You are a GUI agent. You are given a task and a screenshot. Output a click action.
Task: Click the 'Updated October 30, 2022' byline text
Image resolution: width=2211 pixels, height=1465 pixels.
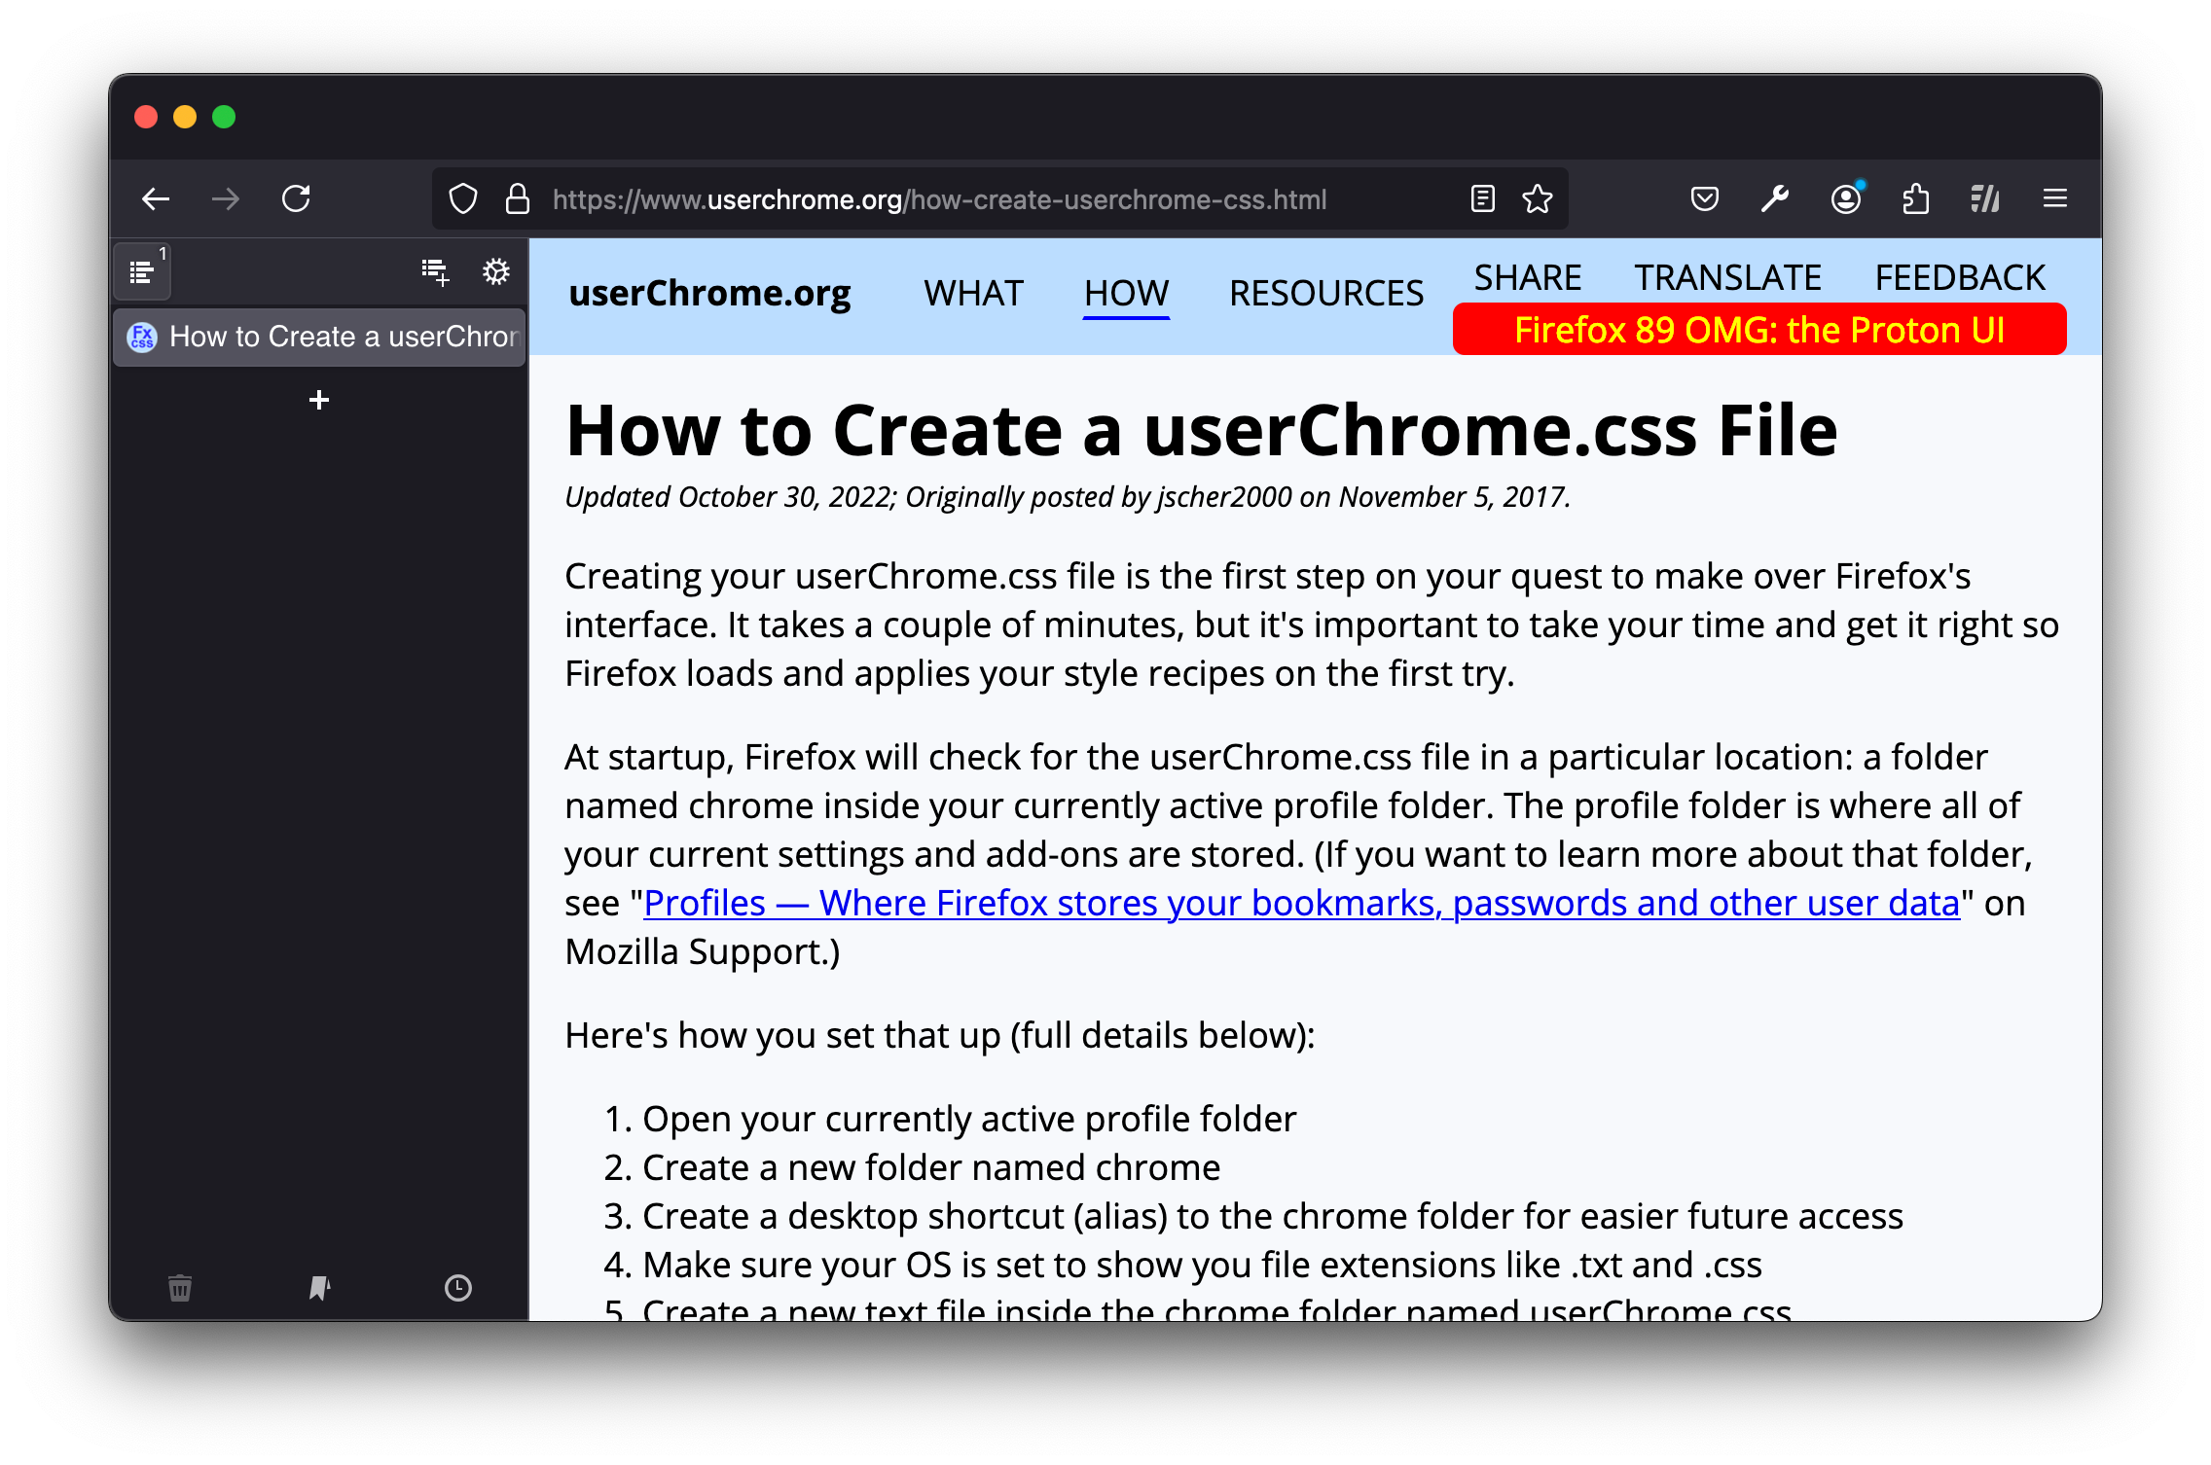click(730, 497)
